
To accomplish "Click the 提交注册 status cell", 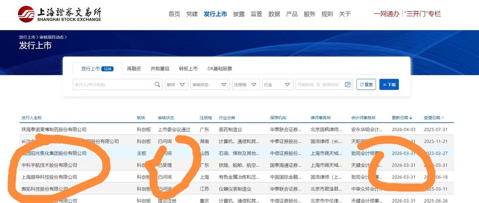I will coord(167,201).
